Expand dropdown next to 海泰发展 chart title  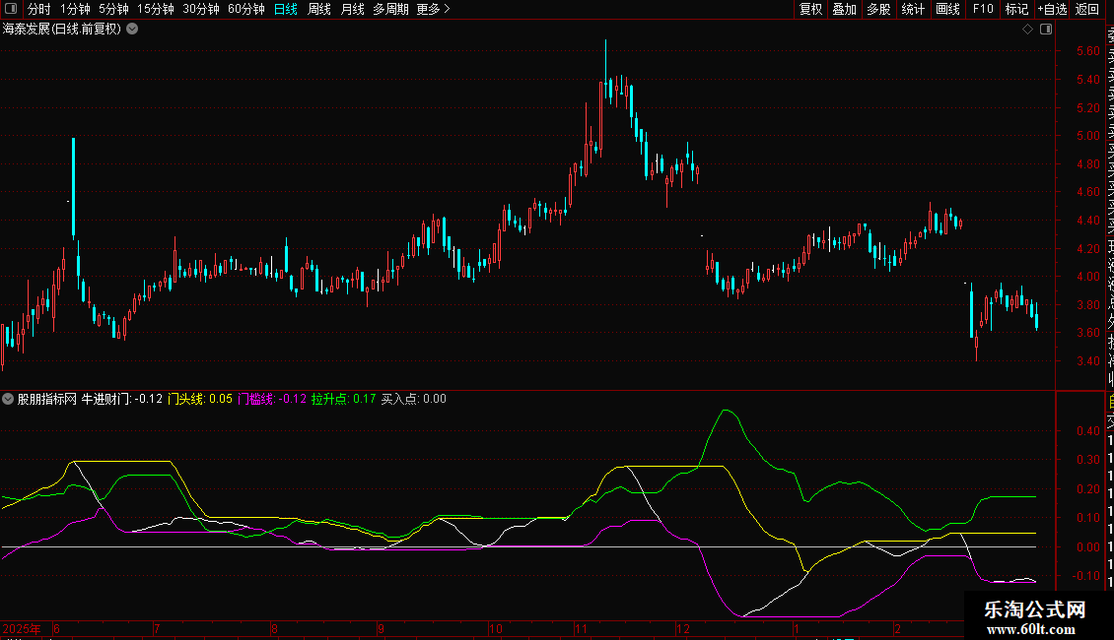click(x=132, y=29)
